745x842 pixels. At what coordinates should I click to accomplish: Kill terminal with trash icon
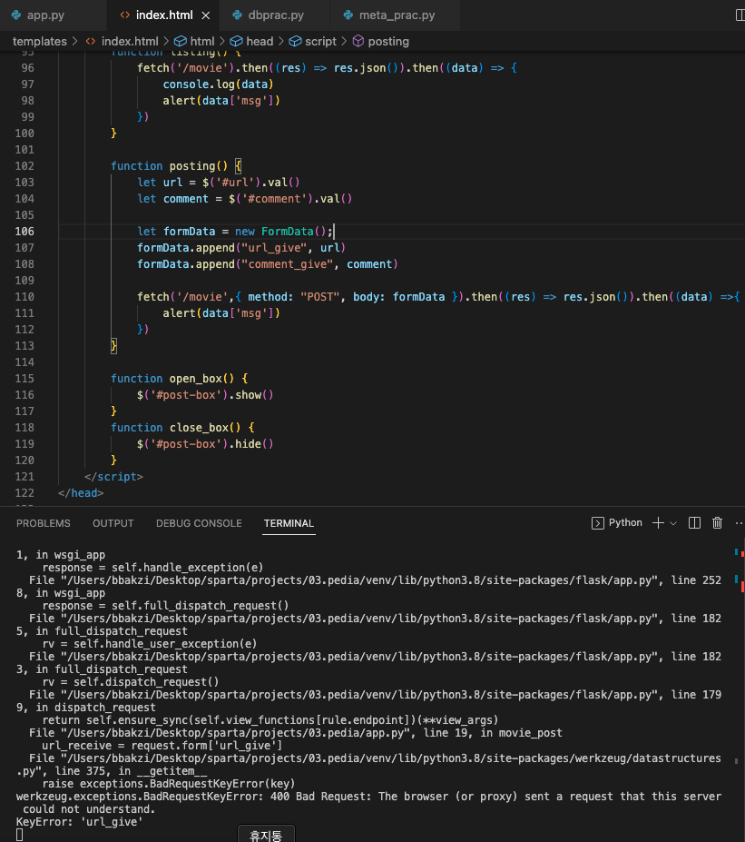point(717,523)
